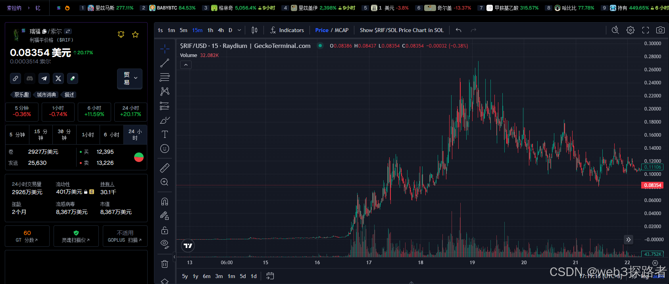Activate the zoom in tool
The width and height of the screenshot is (669, 284).
point(165,182)
